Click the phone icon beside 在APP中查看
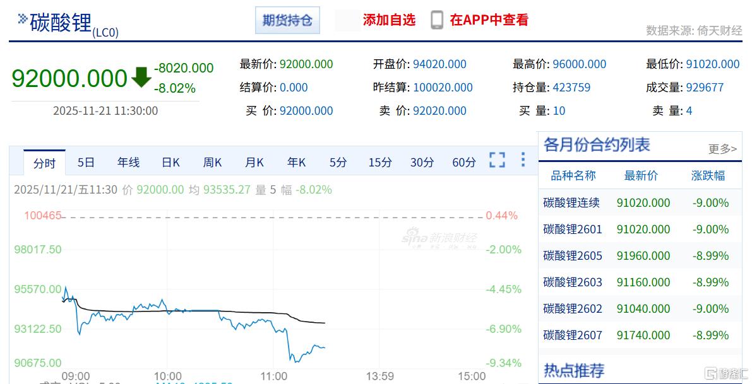Viewport: 752px width, 384px height. [x=437, y=20]
